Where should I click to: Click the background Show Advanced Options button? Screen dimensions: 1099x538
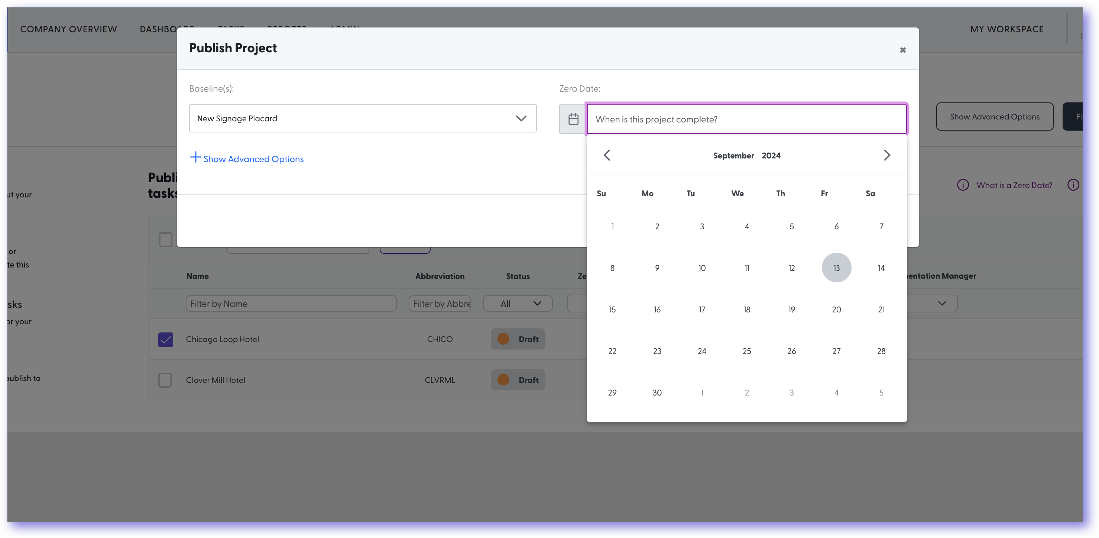click(995, 117)
